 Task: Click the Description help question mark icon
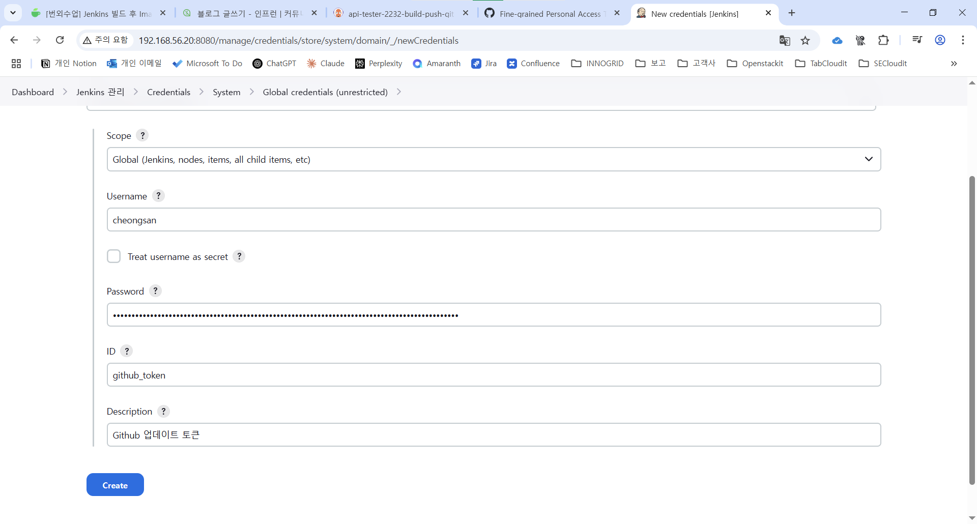(x=163, y=411)
